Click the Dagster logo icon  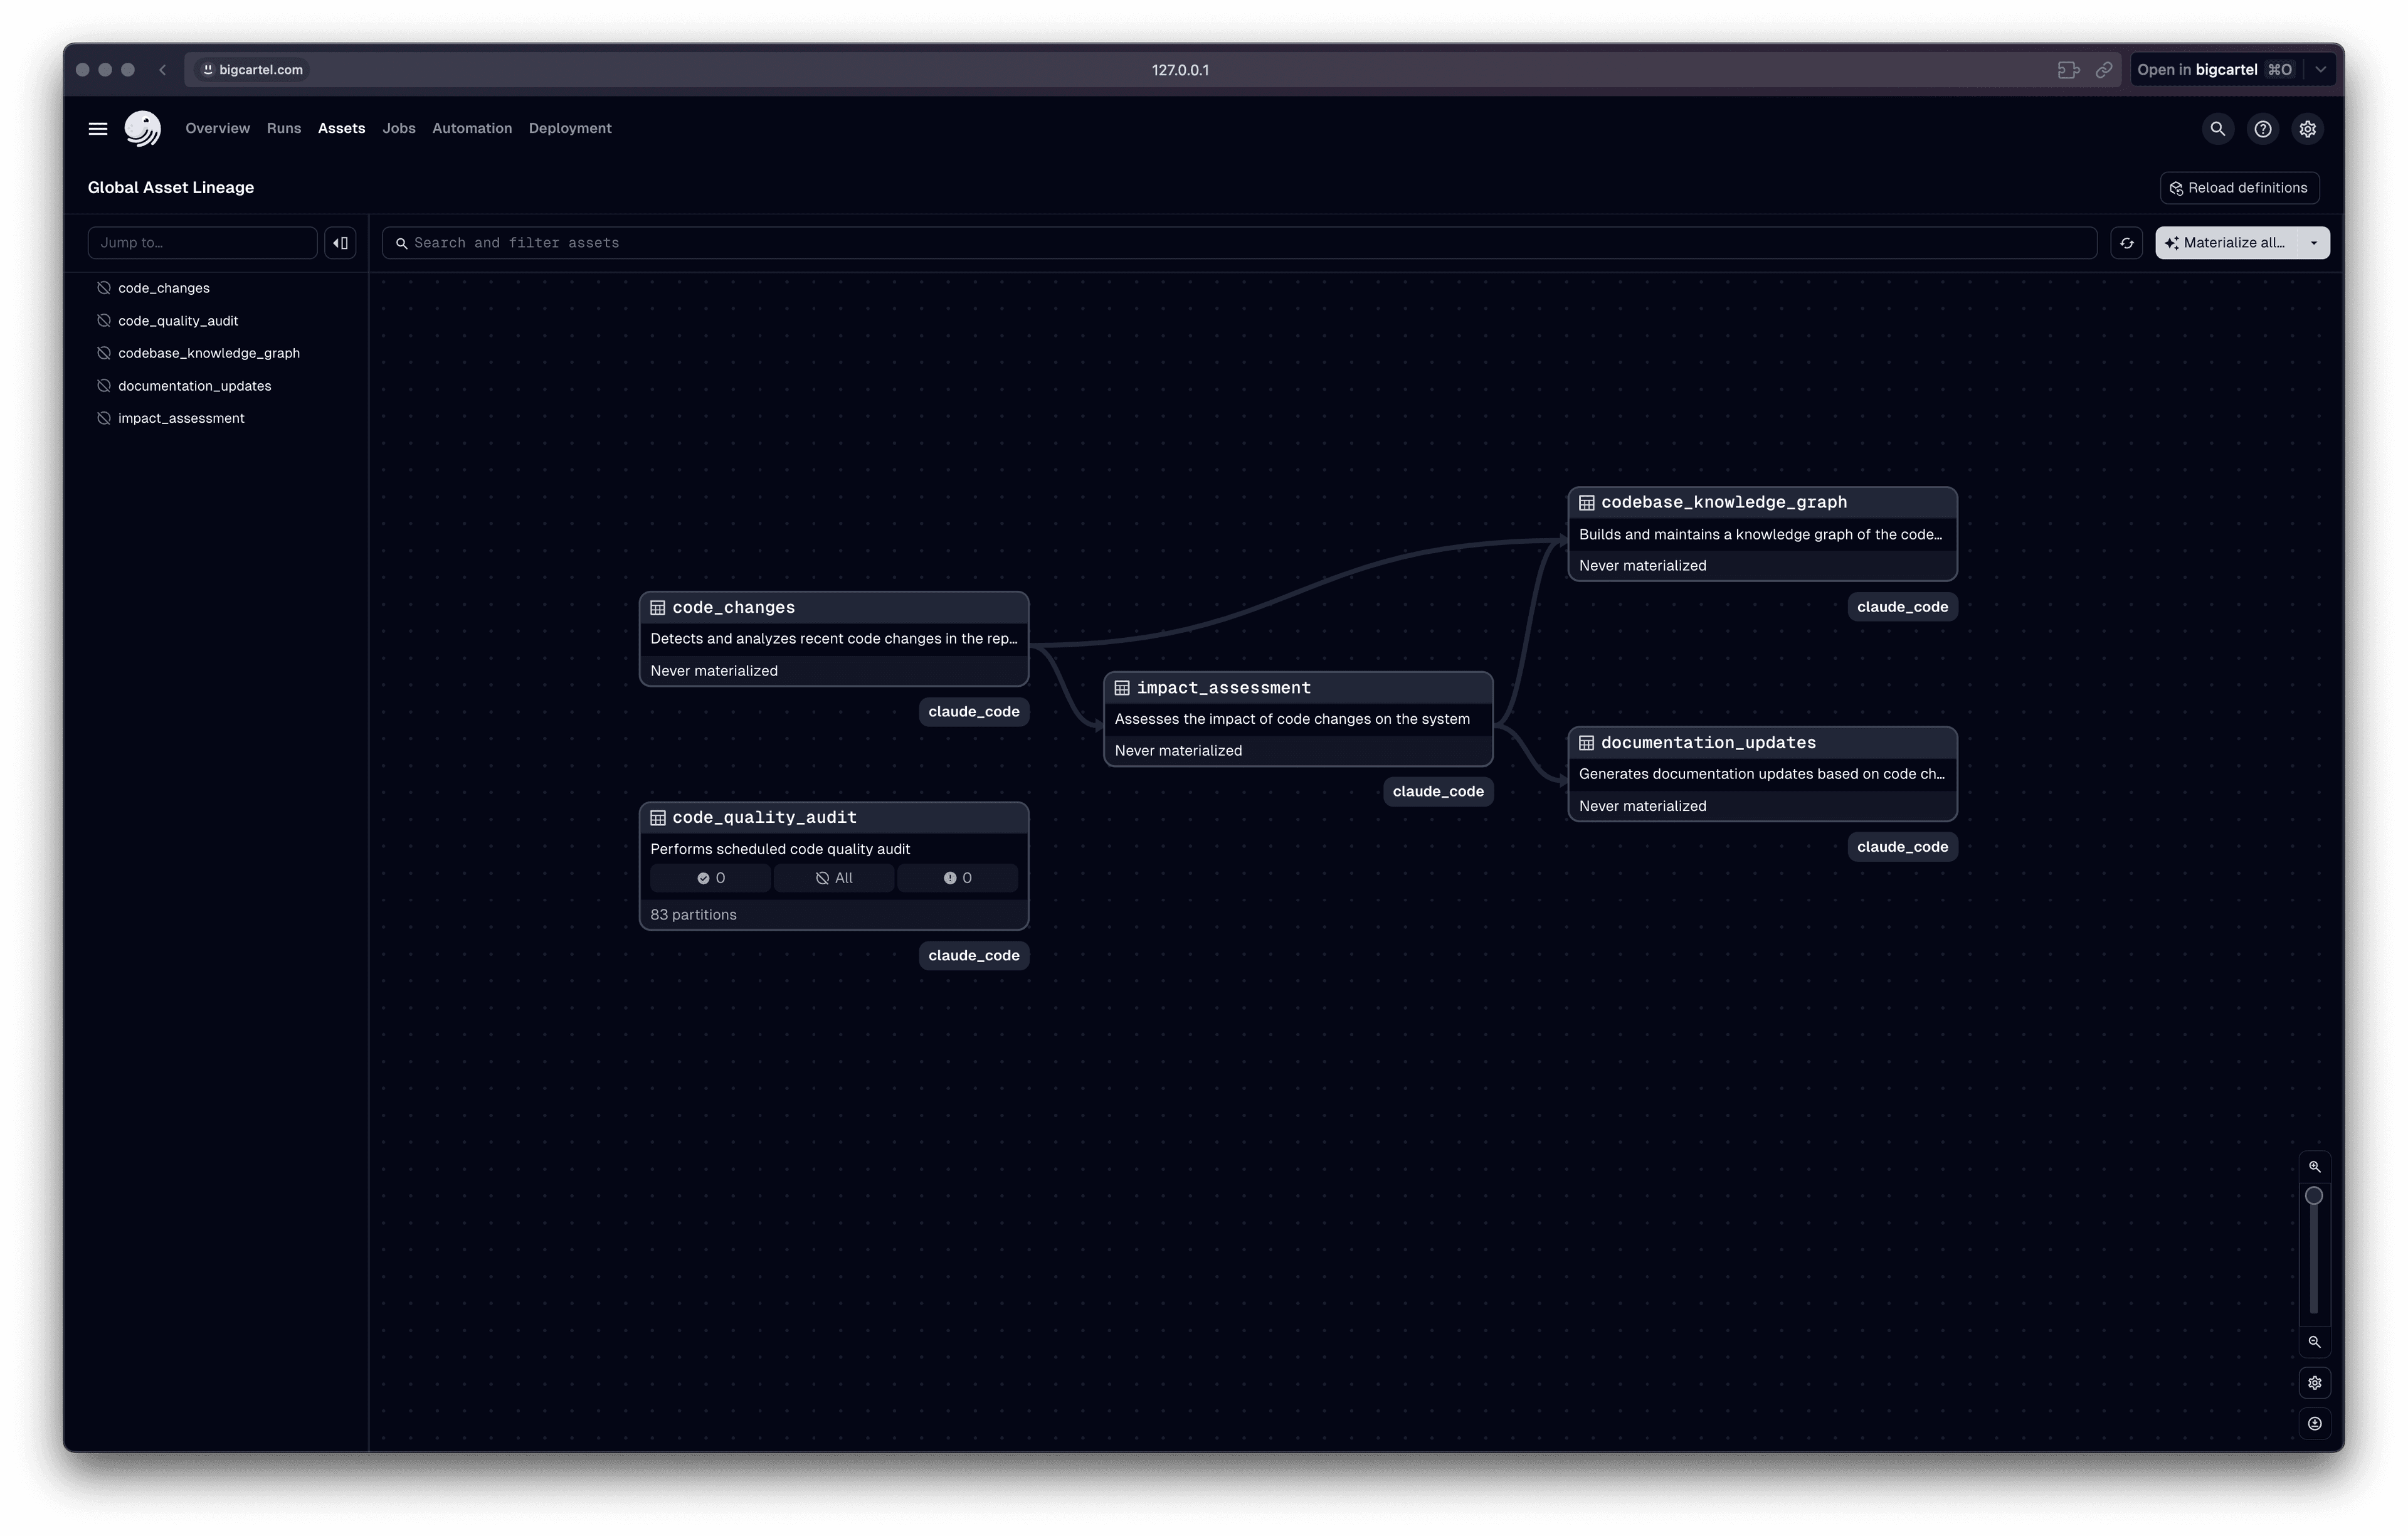coord(142,129)
